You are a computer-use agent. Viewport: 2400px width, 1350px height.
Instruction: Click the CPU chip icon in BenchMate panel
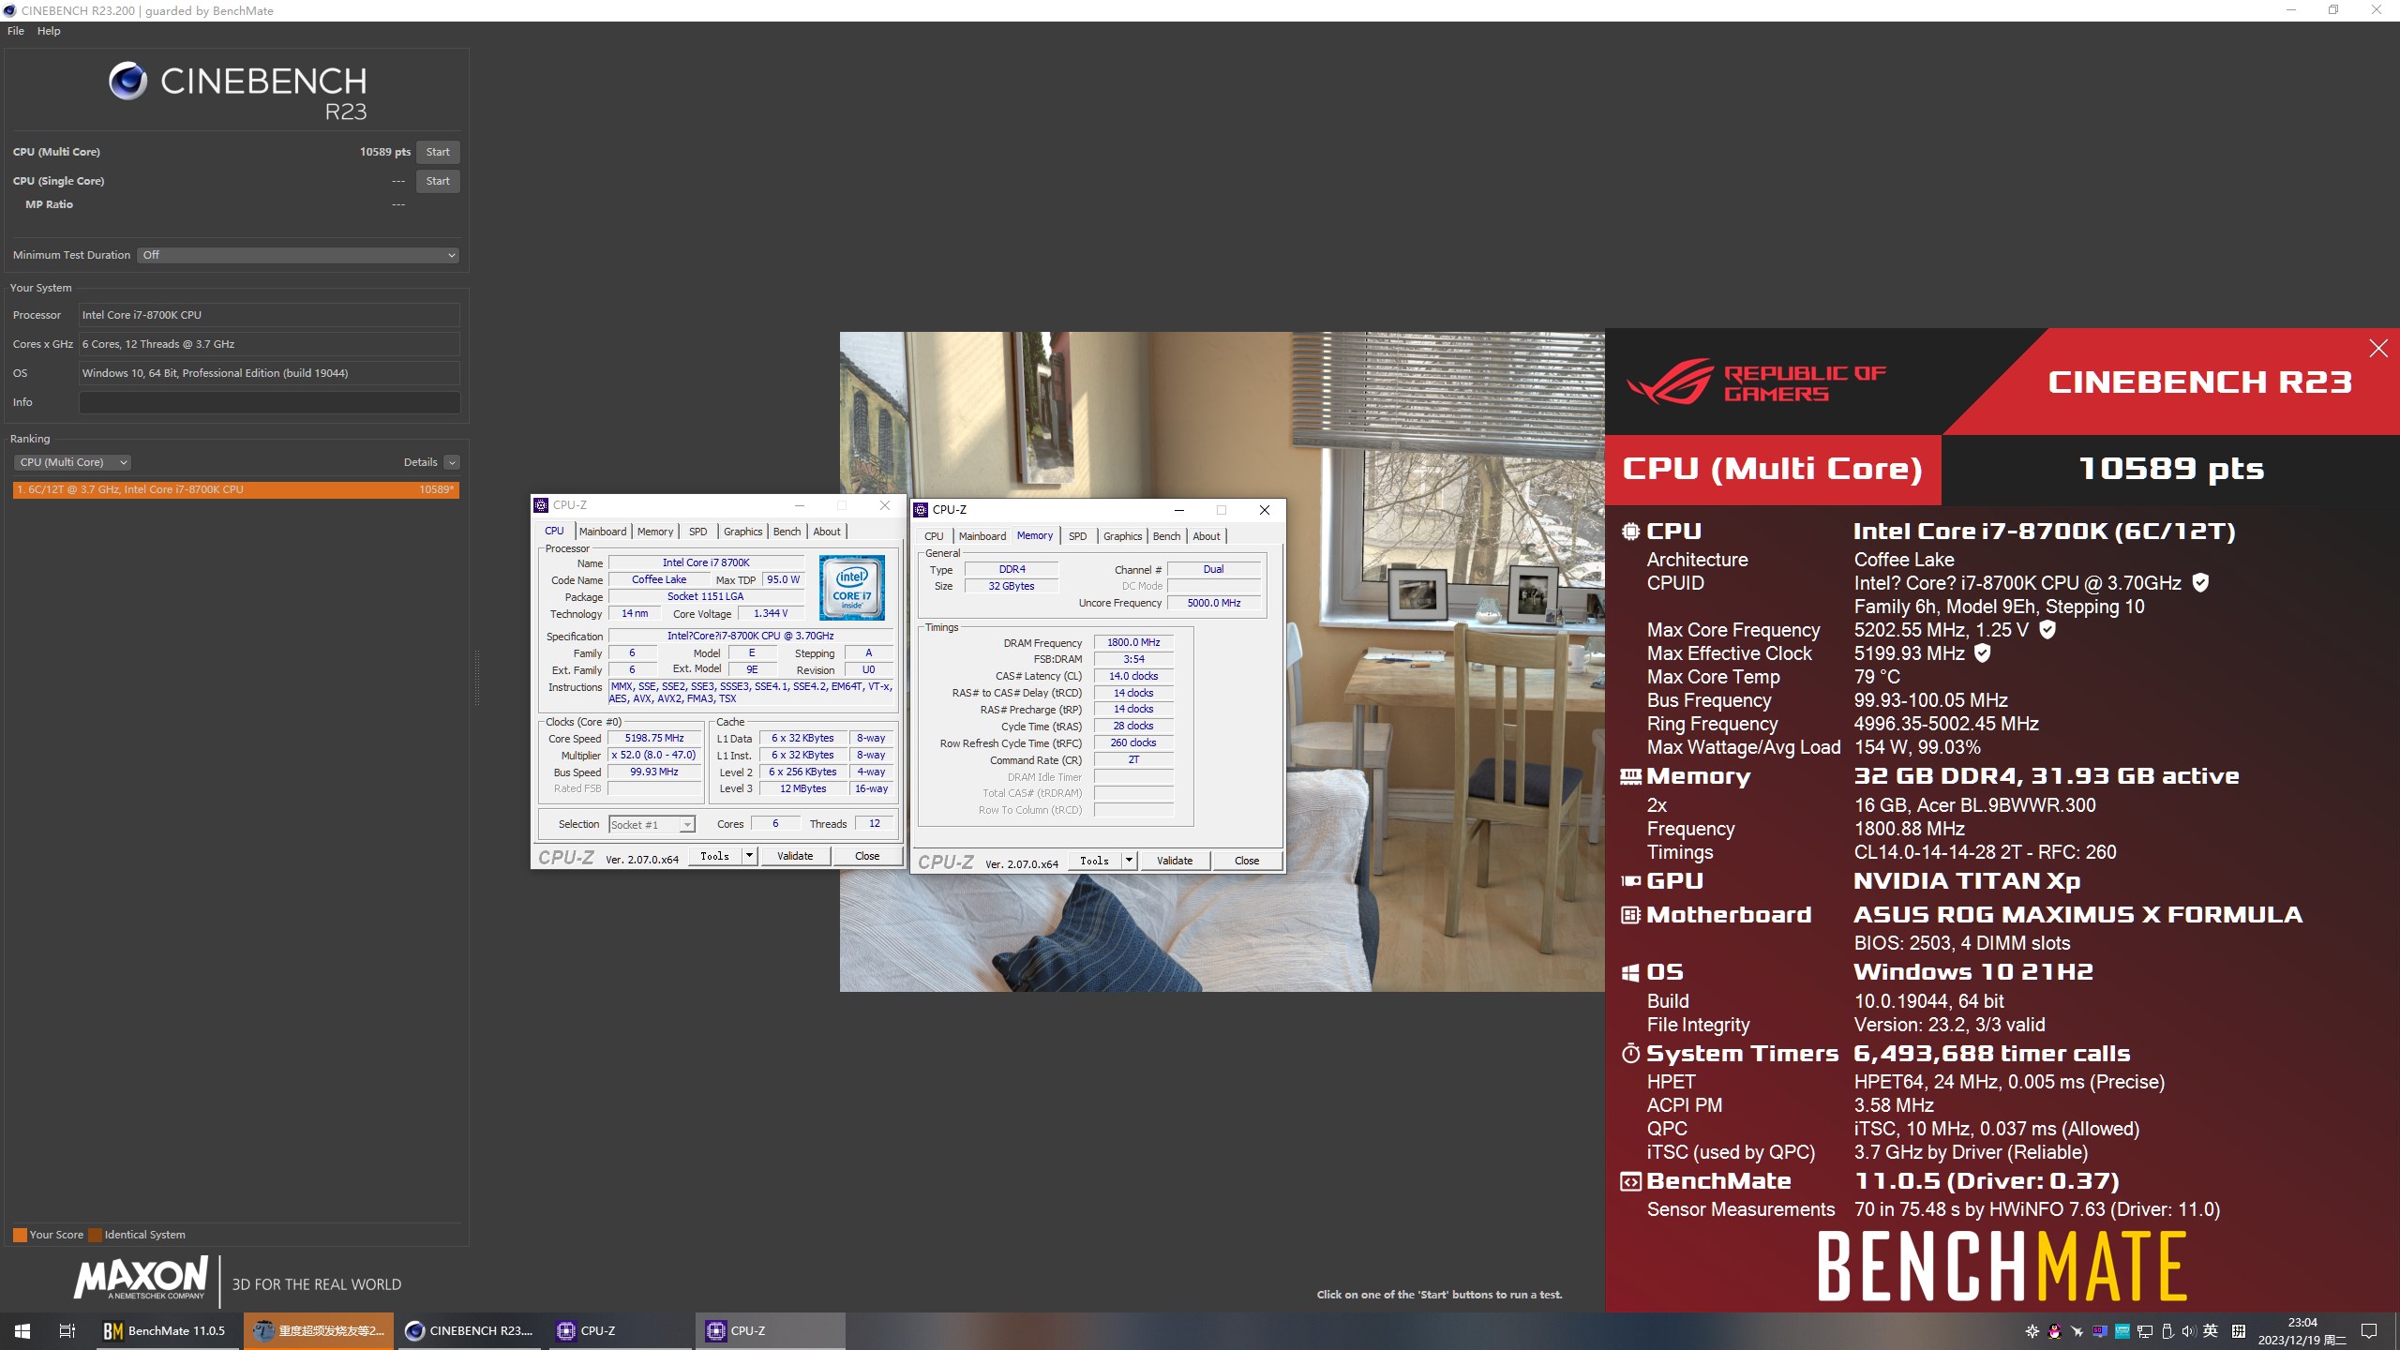click(x=1630, y=532)
